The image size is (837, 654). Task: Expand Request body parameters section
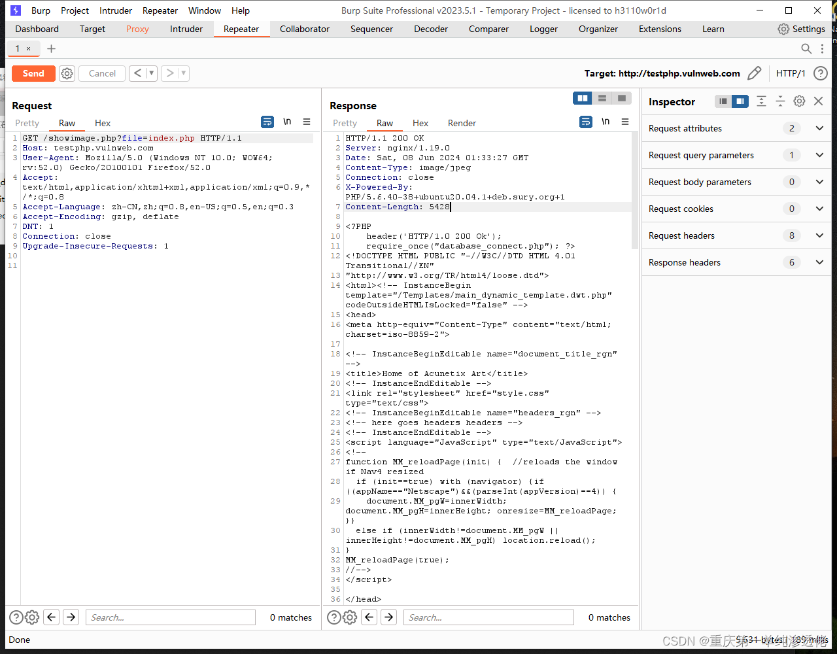pos(819,182)
